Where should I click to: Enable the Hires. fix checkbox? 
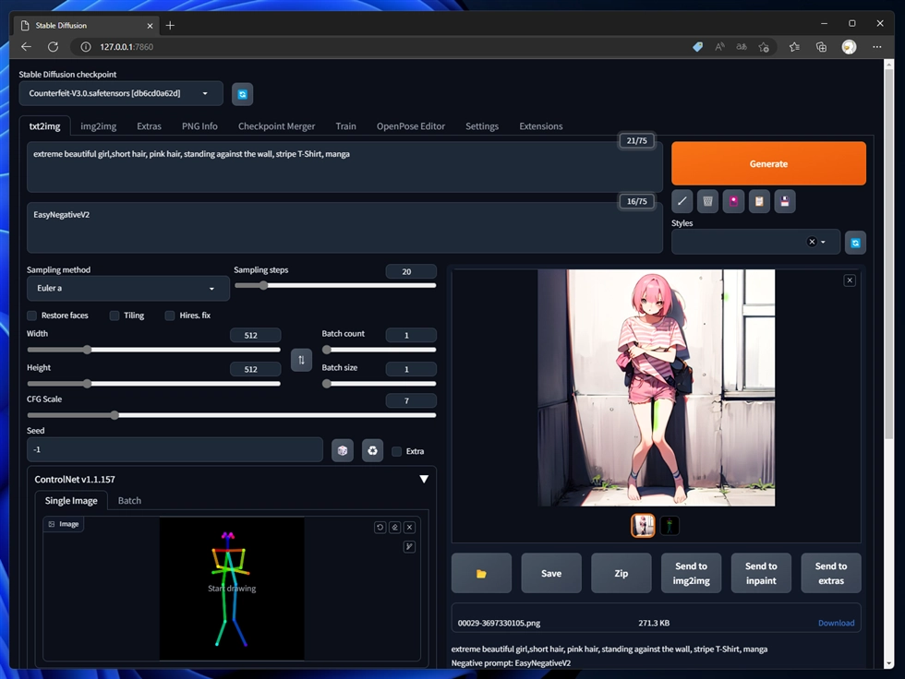170,316
